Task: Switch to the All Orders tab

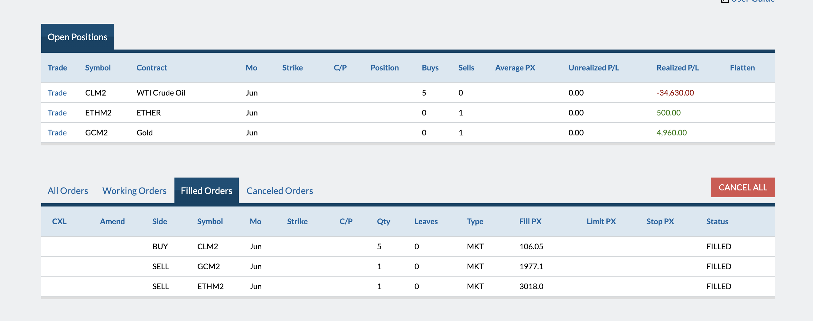Action: point(68,191)
